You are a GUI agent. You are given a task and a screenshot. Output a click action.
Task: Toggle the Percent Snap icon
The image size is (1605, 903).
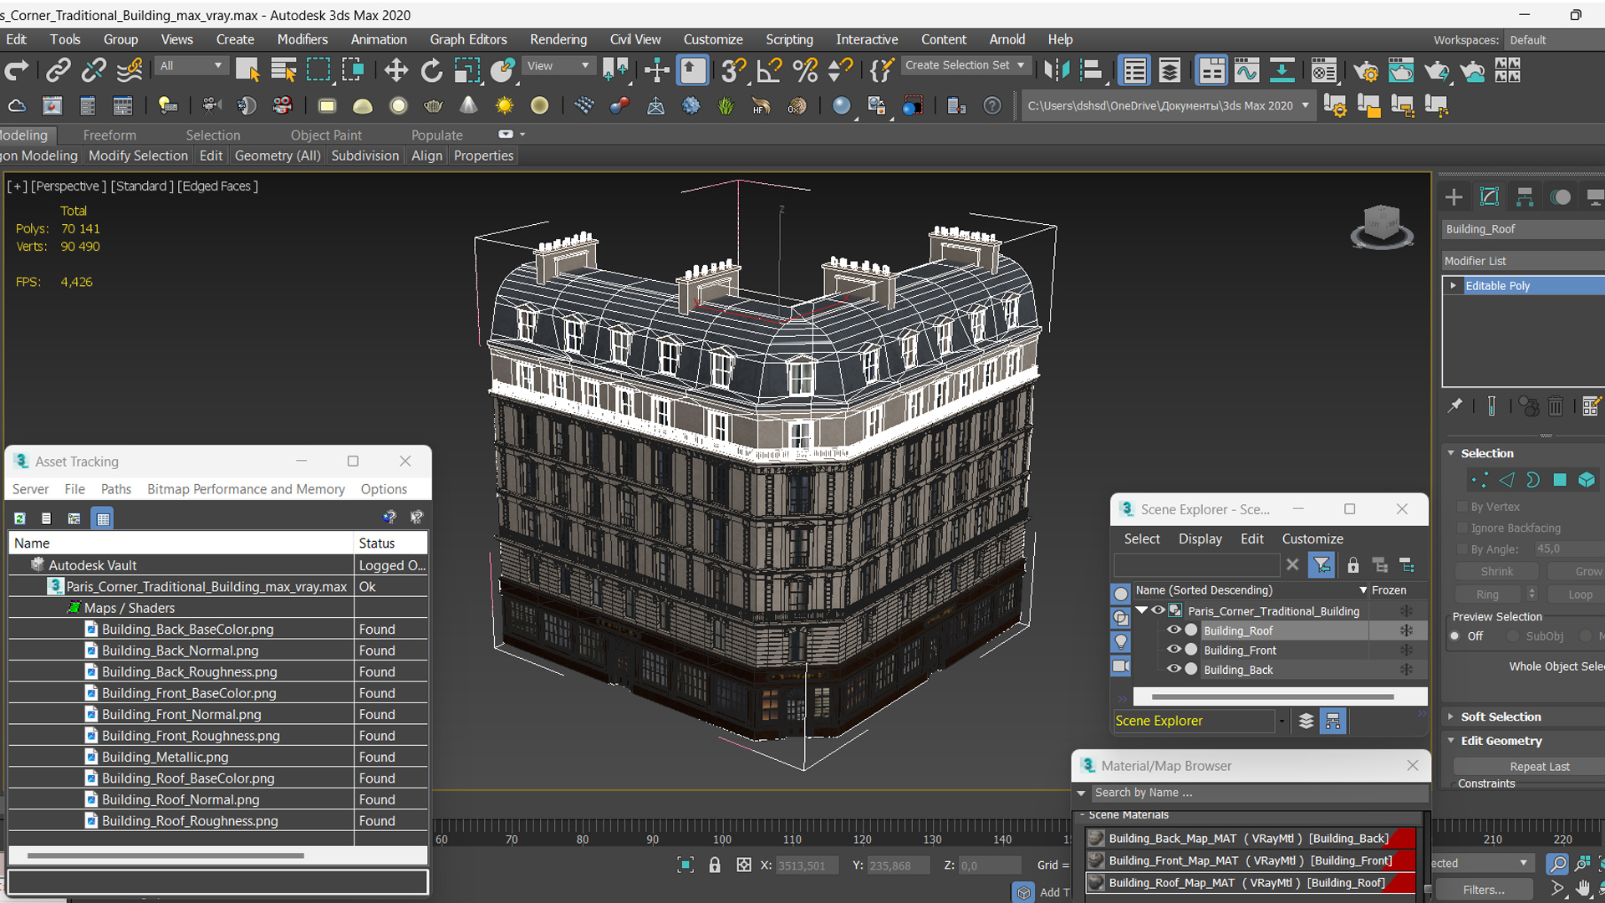click(x=805, y=71)
